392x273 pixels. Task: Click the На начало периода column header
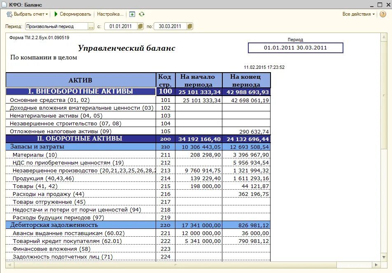click(x=199, y=80)
